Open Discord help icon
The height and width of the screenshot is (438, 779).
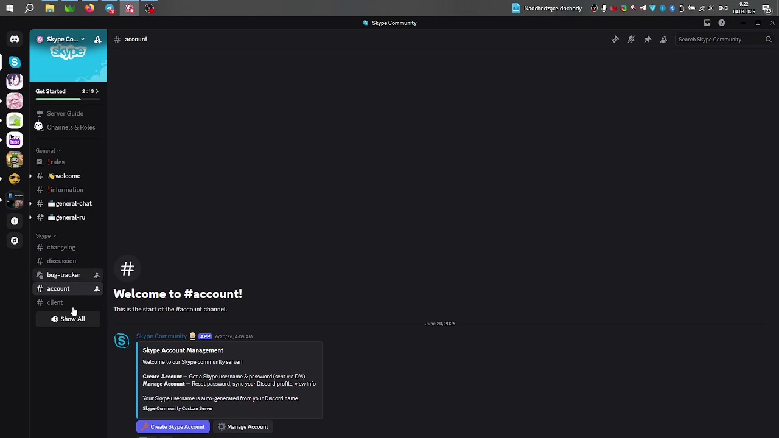coord(722,23)
